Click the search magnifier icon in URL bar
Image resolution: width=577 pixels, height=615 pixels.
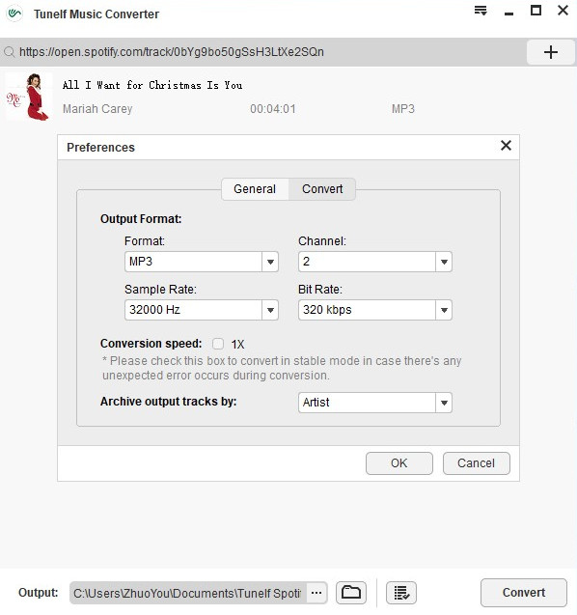point(10,52)
